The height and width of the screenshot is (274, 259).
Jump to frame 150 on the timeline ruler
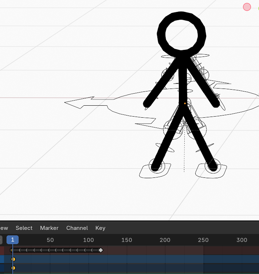[127, 240]
